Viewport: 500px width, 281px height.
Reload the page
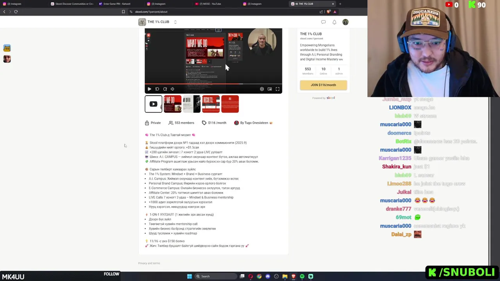click(x=16, y=12)
